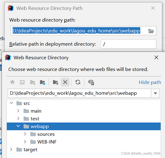Close the Web Resource Directory dialog

[x=156, y=57]
